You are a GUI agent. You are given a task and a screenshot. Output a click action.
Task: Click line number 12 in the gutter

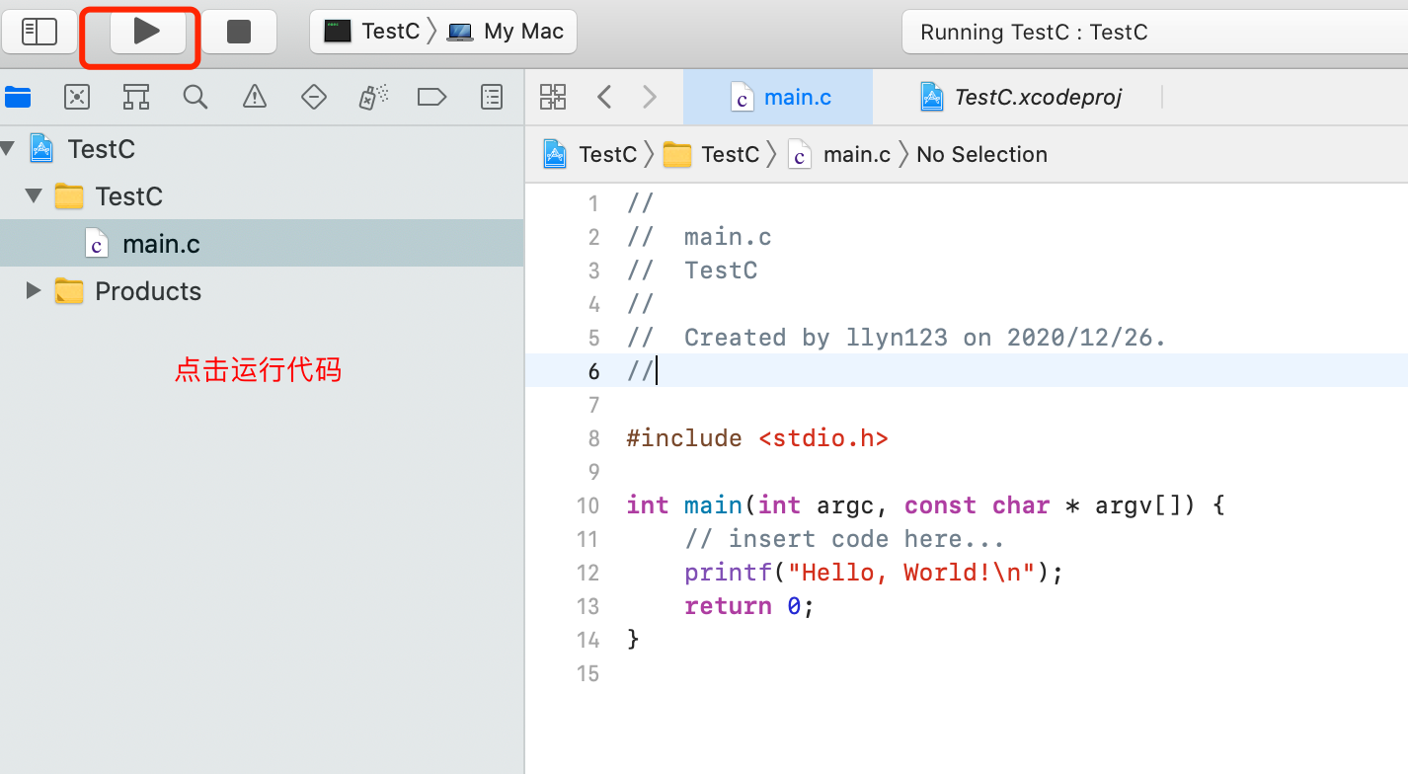[587, 573]
